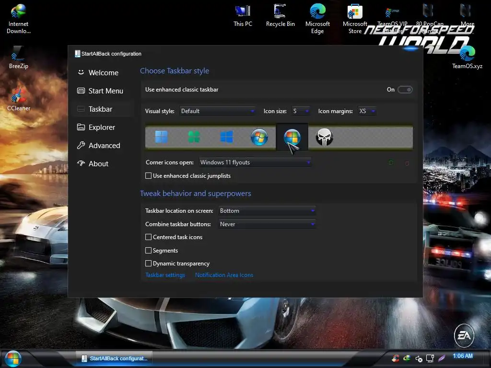Viewport: 491px width, 368px height.
Task: Open the network tray icon
Action: [x=430, y=358]
